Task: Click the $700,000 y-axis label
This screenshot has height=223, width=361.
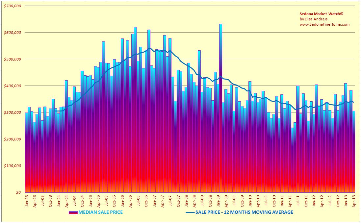Action: (13, 6)
